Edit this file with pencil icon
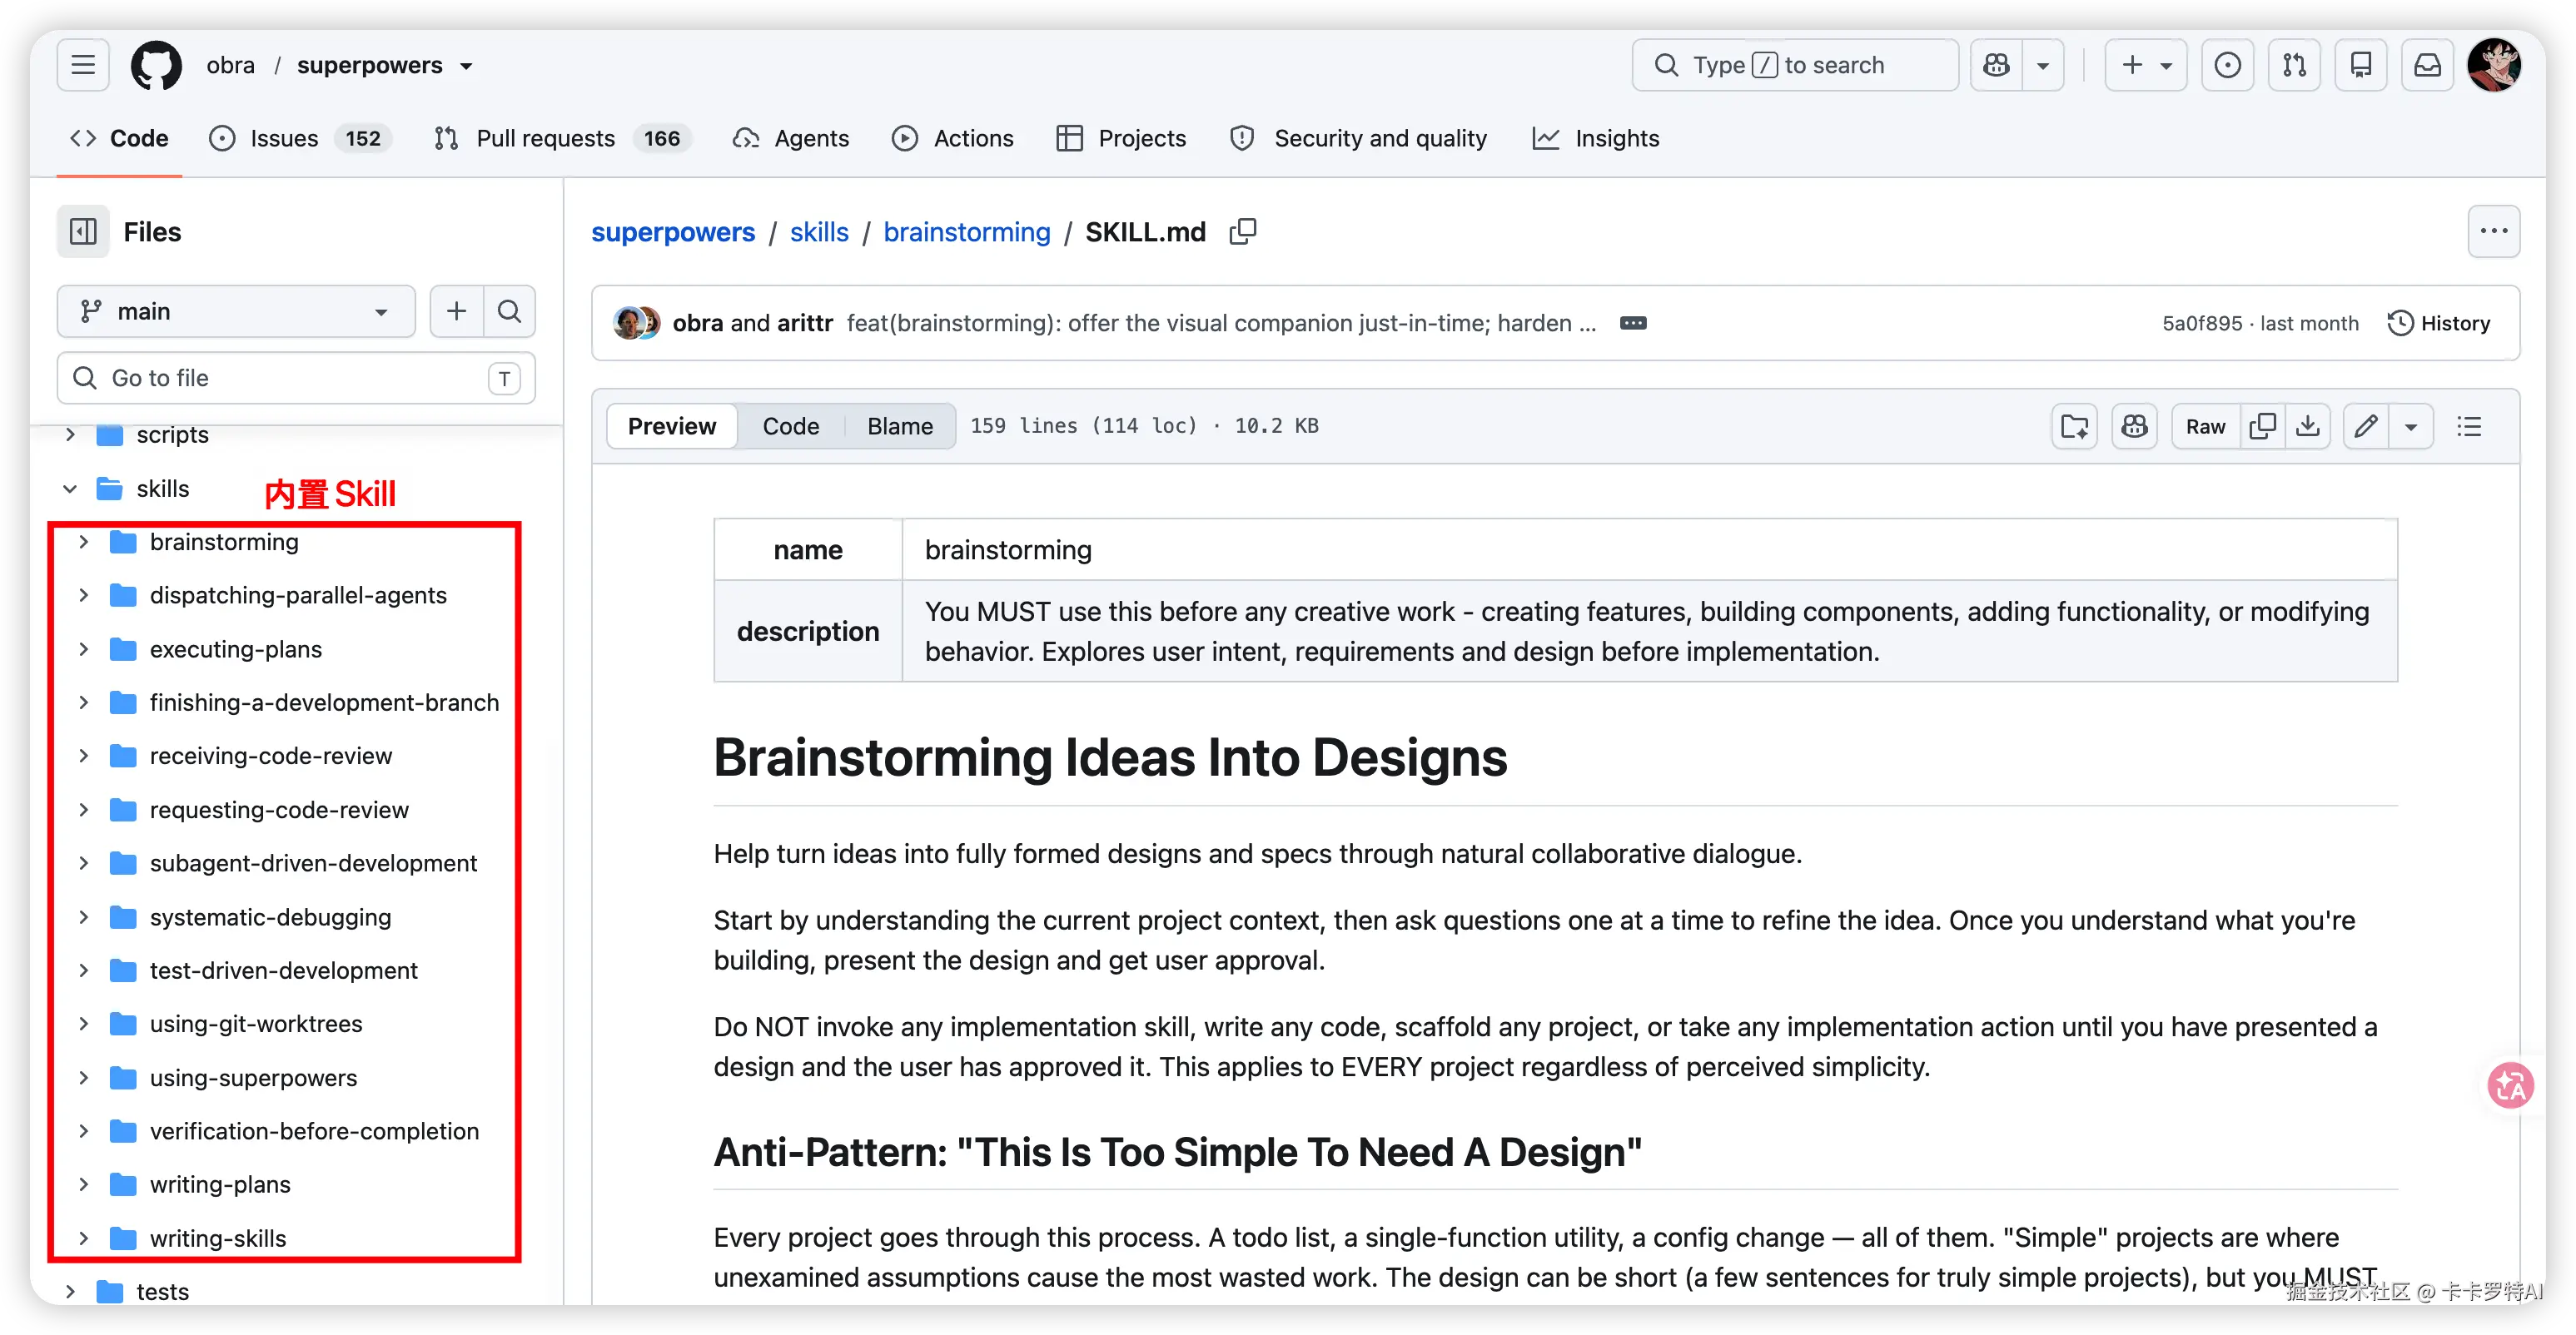This screenshot has height=1335, width=2576. click(x=2366, y=426)
